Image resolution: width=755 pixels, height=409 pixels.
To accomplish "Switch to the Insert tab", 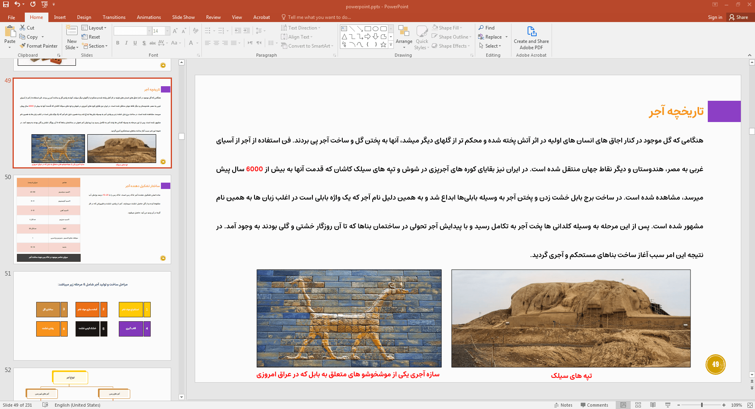I will (60, 17).
